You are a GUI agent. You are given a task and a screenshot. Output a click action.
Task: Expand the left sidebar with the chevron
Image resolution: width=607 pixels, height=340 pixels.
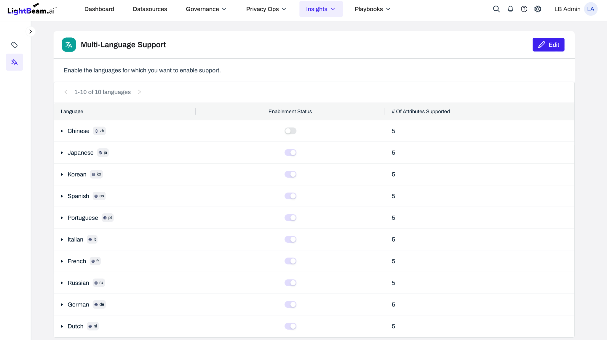click(30, 31)
